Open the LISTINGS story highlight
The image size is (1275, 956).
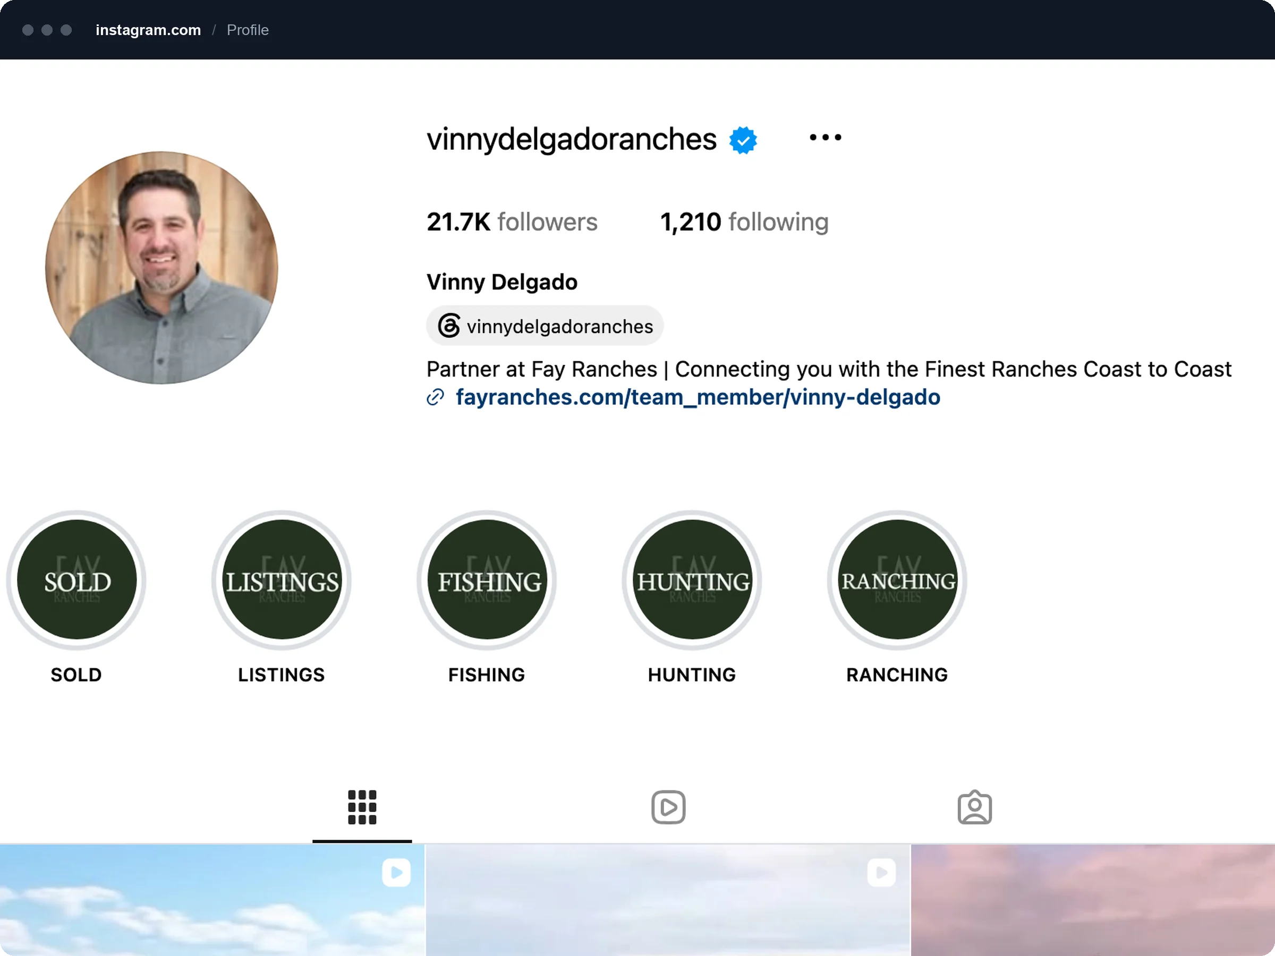coord(282,580)
